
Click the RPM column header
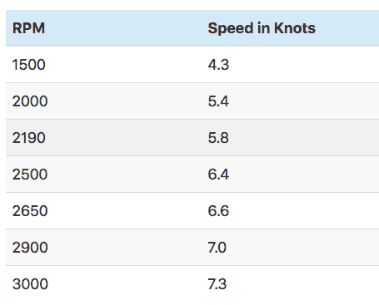(28, 28)
